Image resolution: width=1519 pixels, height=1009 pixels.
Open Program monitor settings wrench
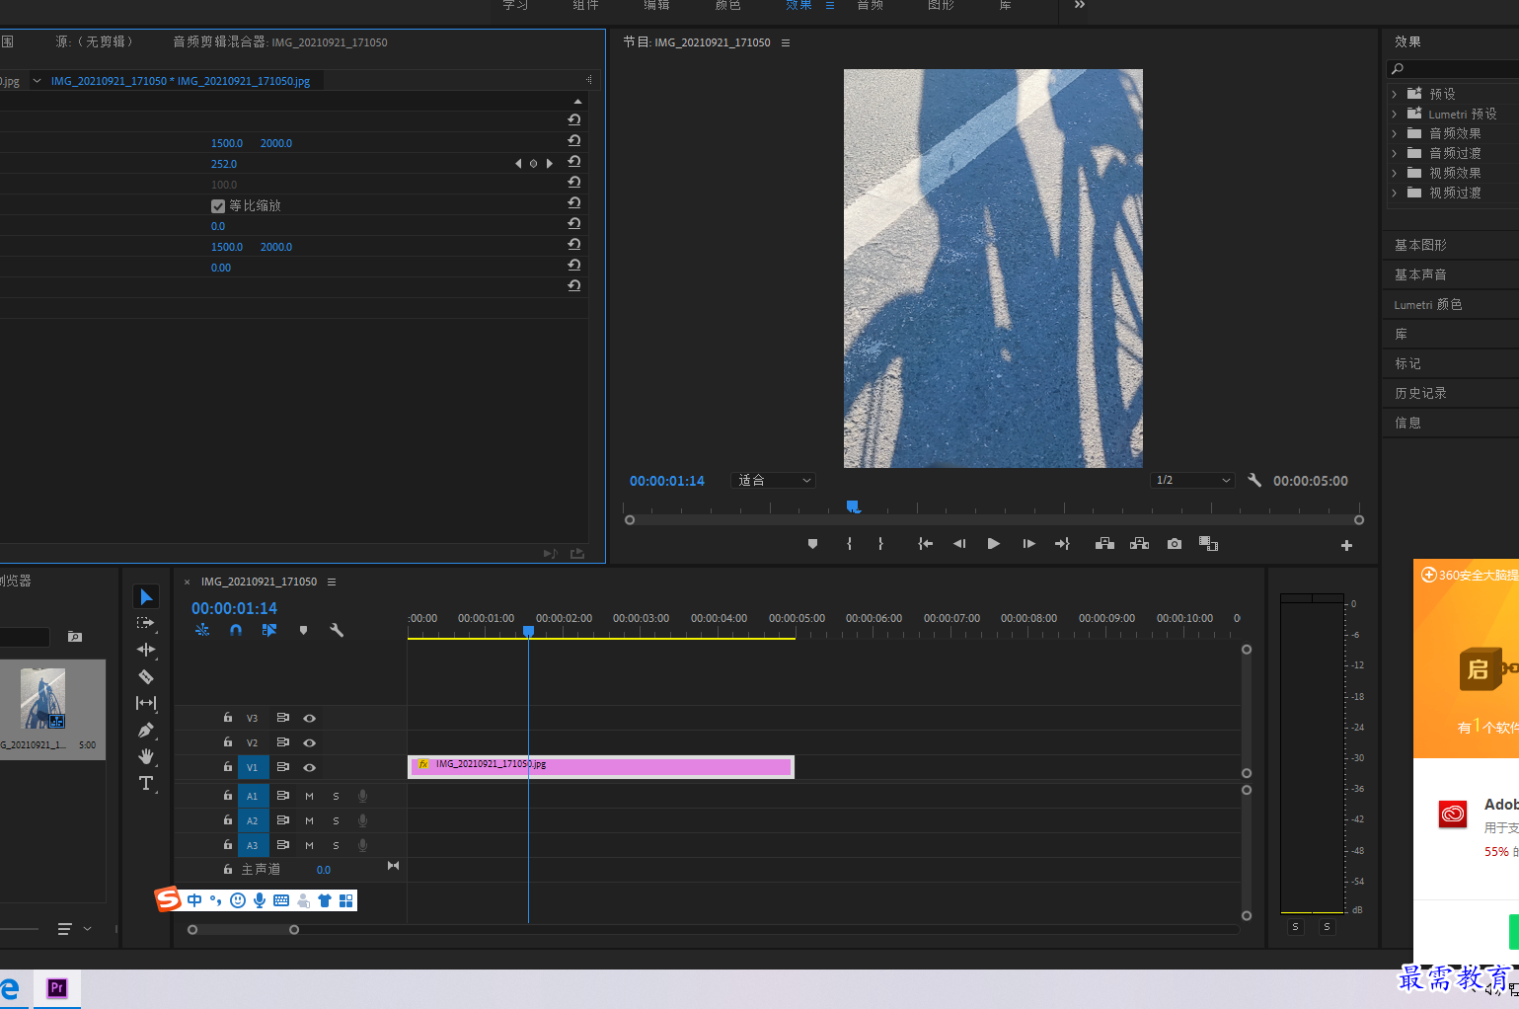coord(1254,480)
